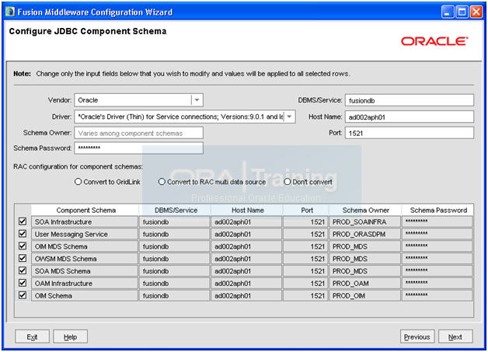Click password cell in SOA MDS Schema row
This screenshot has height=352, width=488.
437,271
